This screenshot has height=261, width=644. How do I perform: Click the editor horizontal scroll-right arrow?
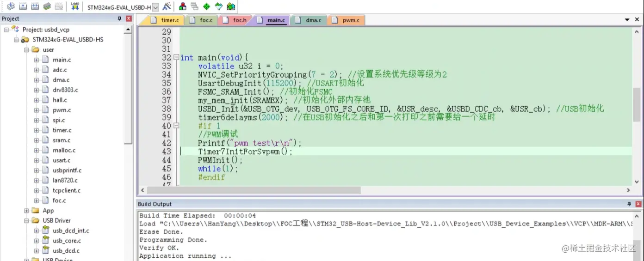628,190
